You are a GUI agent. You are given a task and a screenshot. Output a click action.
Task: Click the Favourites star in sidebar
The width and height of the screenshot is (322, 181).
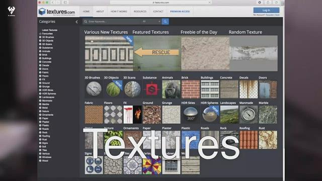[40, 34]
